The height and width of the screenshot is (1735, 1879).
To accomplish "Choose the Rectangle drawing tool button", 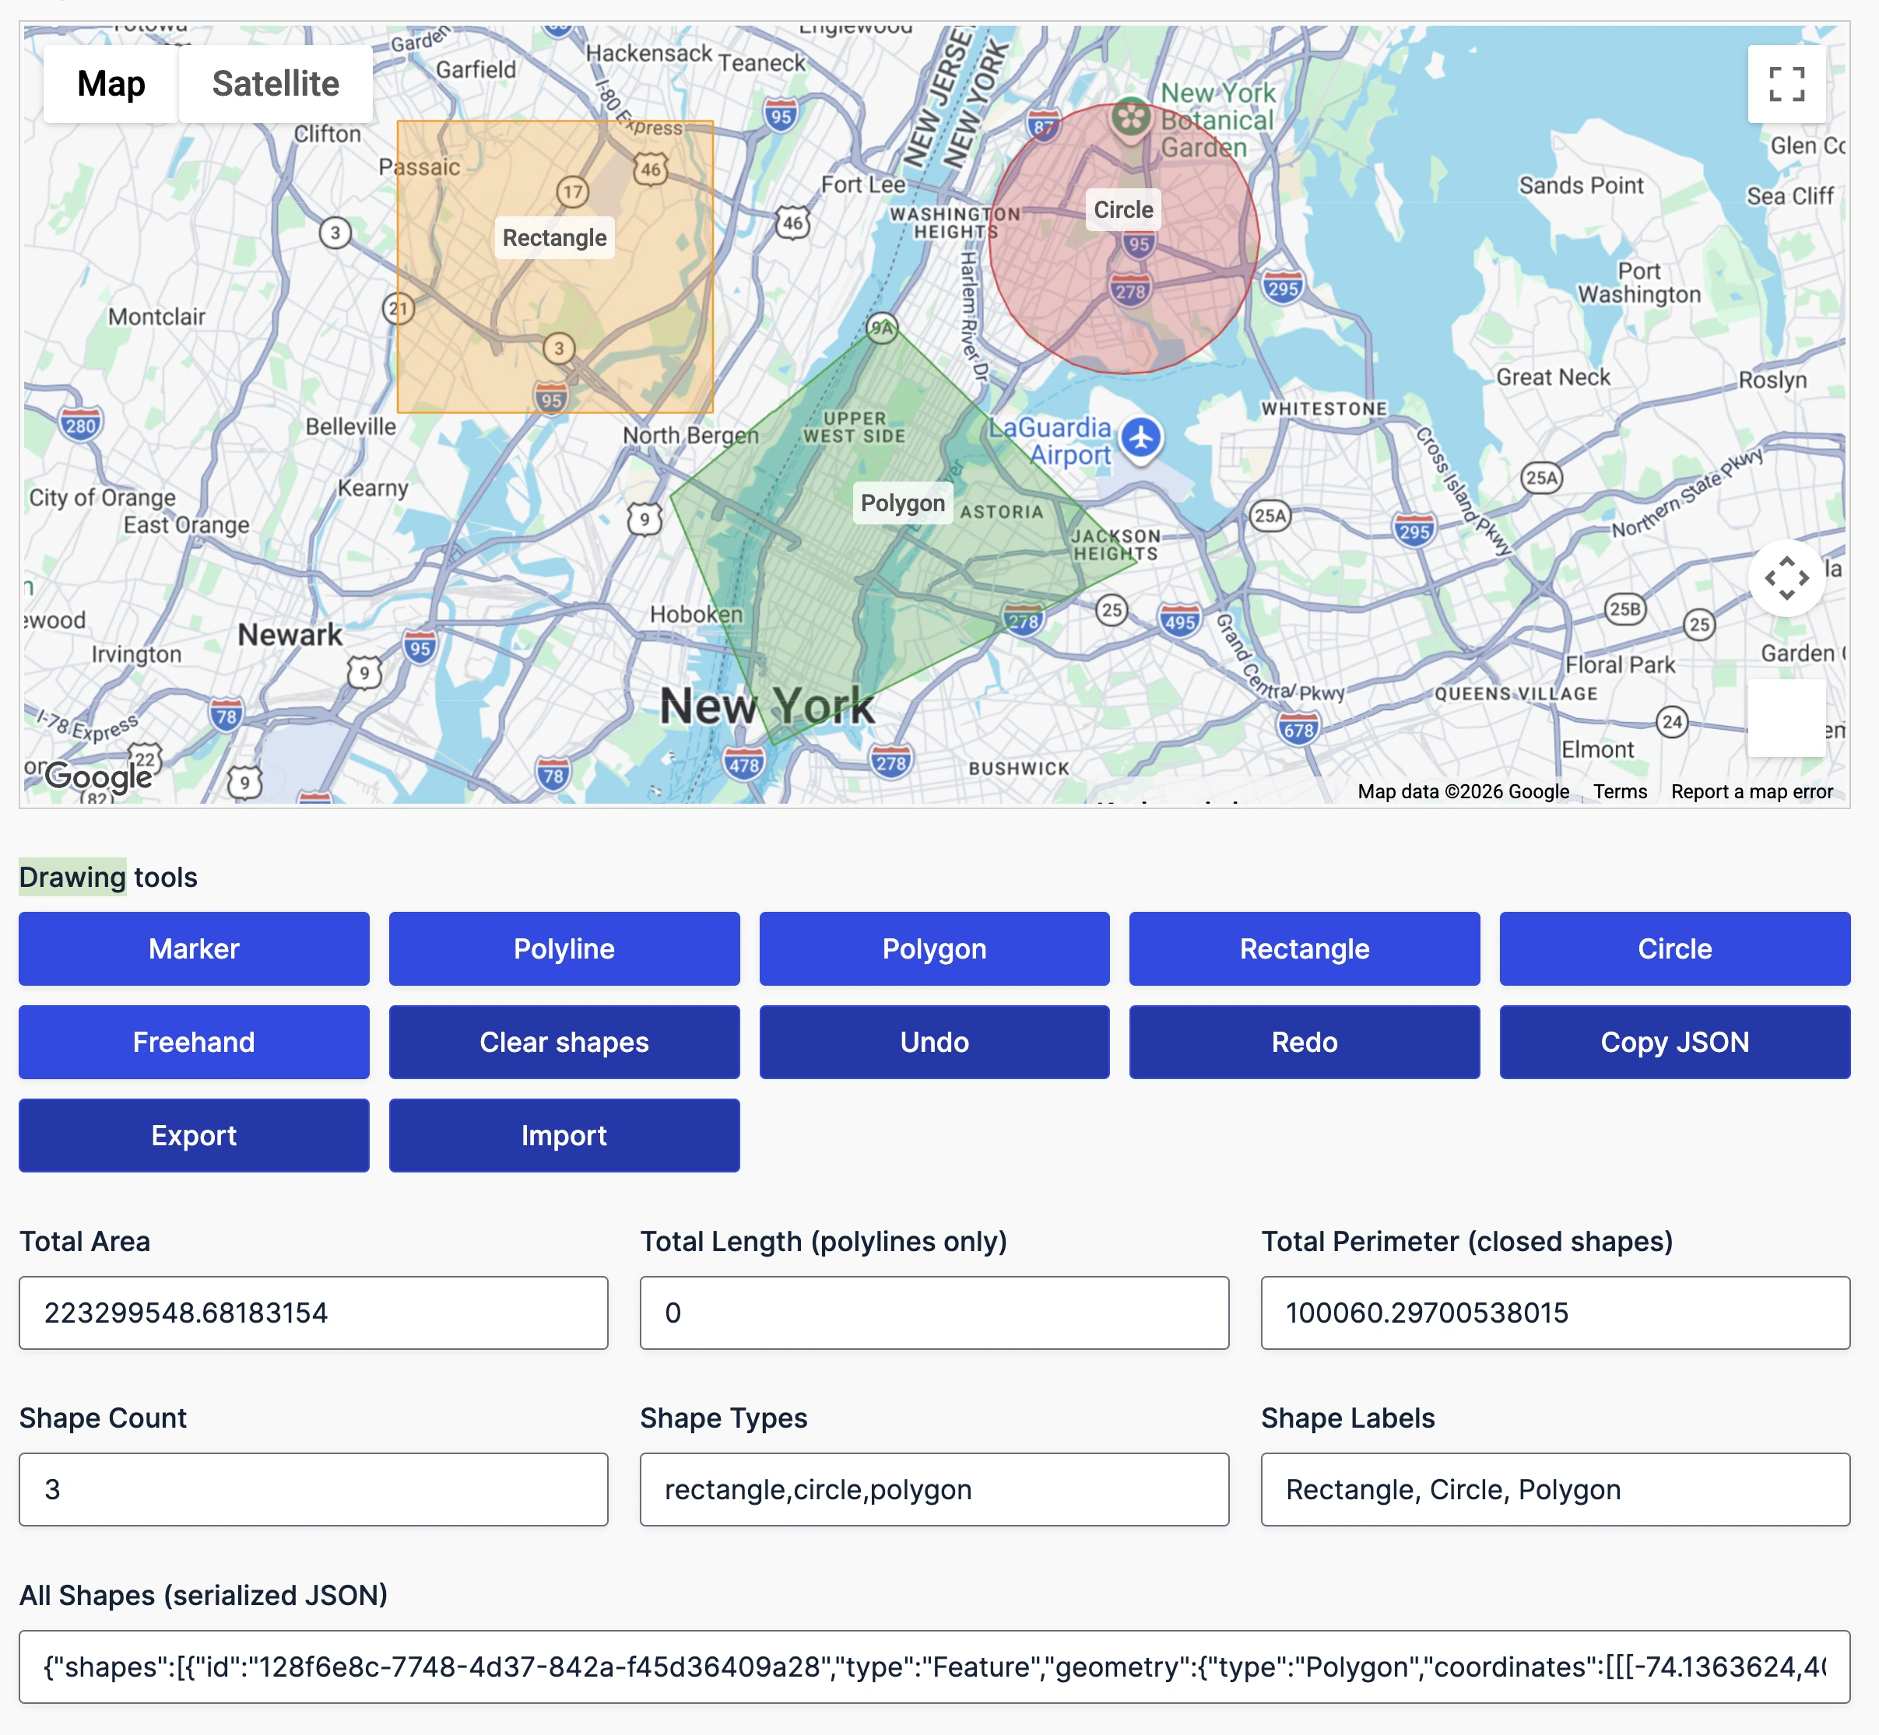I will coord(1305,948).
